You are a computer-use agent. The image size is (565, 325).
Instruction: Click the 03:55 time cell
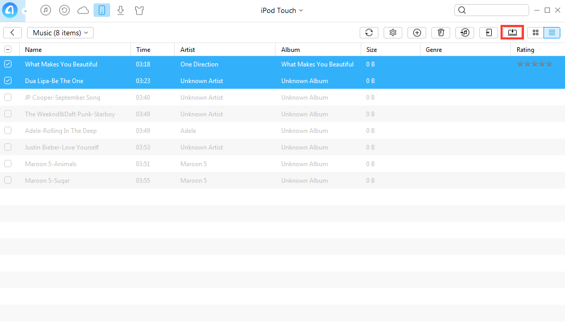(x=143, y=180)
